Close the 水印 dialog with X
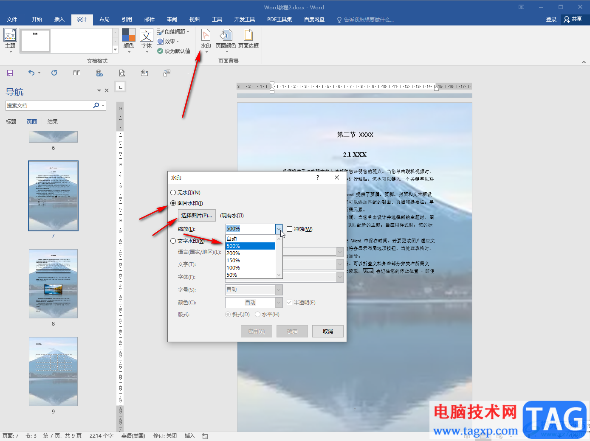 (337, 177)
